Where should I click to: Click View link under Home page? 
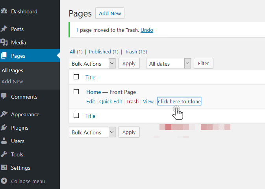148,101
